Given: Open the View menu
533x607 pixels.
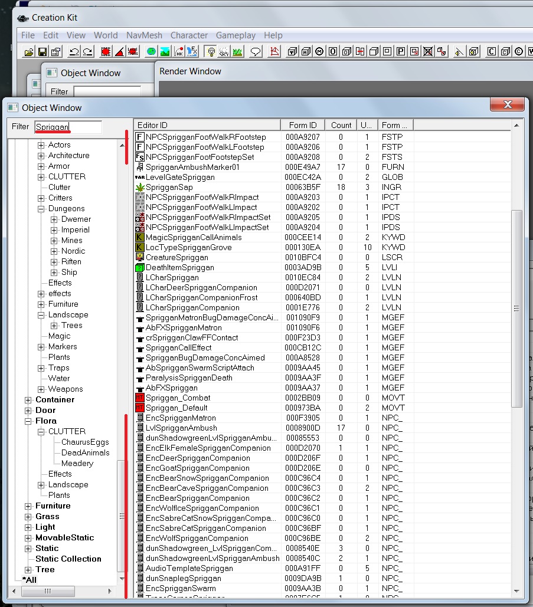Looking at the screenshot, I should click(76, 35).
